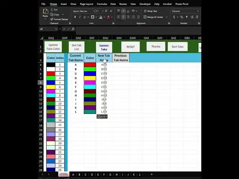This screenshot has height=179, width=239.
Task: Select cyan swatch at index 8
Action: pyautogui.click(x=51, y=95)
